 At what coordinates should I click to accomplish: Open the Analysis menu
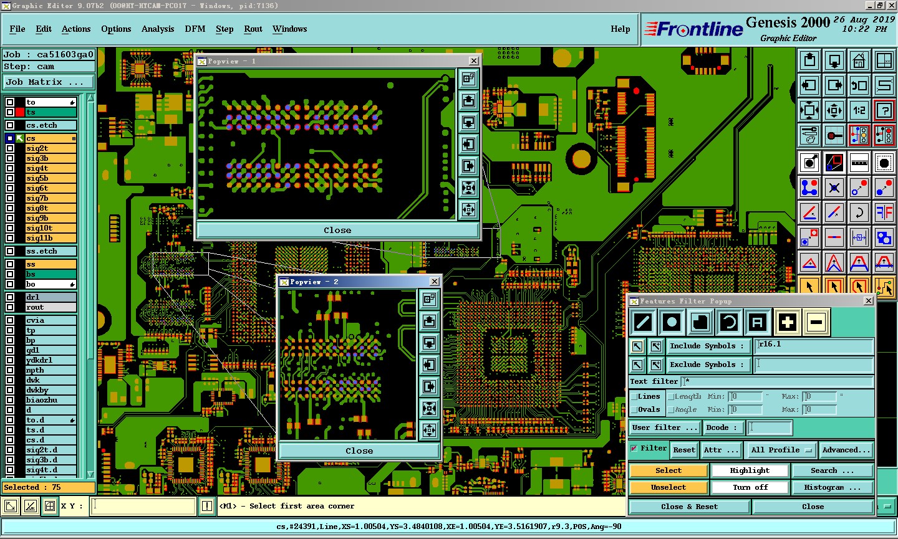pyautogui.click(x=158, y=29)
